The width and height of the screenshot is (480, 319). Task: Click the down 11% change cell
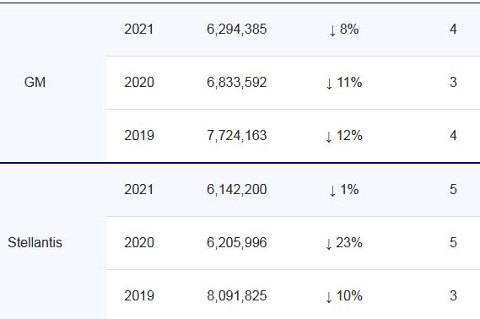344,83
